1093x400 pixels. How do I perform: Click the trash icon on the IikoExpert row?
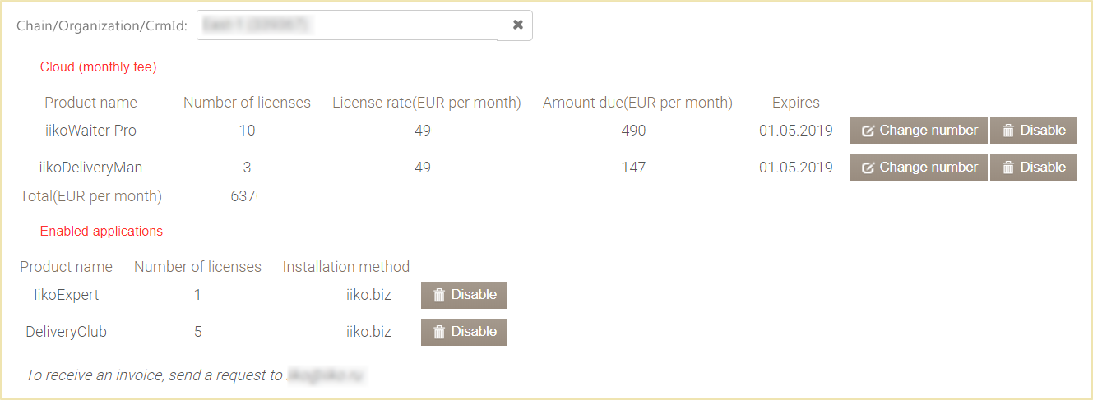(439, 295)
